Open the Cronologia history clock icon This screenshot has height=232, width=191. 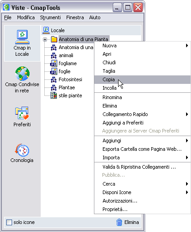point(22,150)
